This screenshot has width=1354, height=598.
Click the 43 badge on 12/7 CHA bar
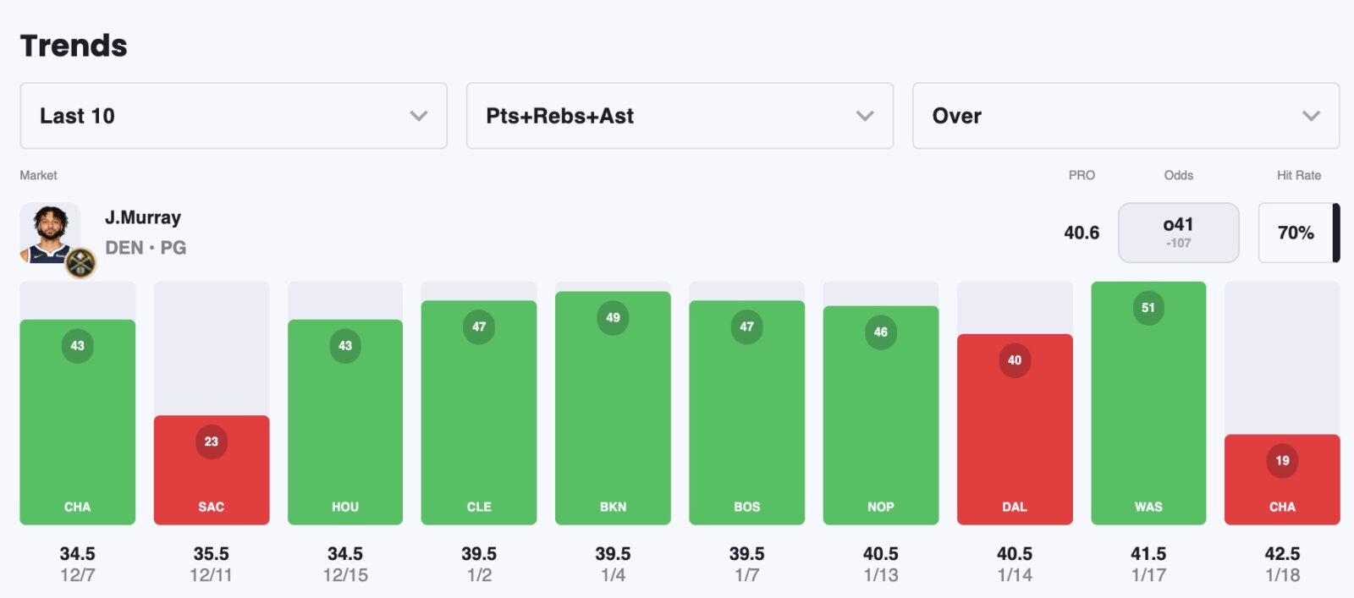coord(77,346)
